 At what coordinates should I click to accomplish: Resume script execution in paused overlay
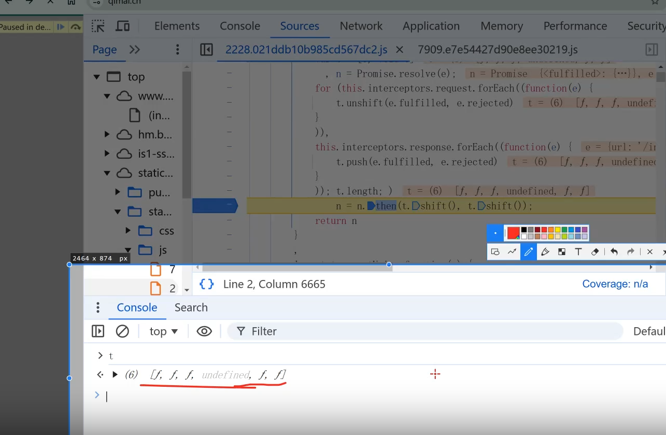(x=61, y=27)
